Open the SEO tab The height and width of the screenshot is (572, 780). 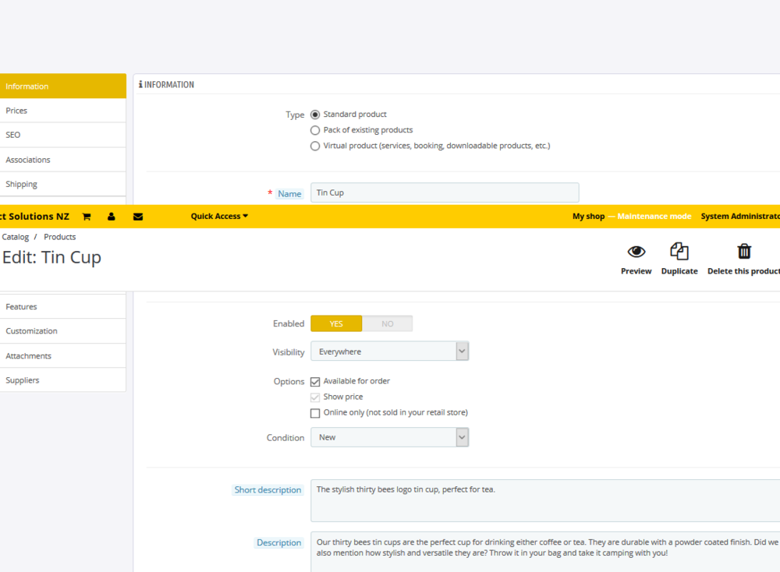tap(12, 134)
